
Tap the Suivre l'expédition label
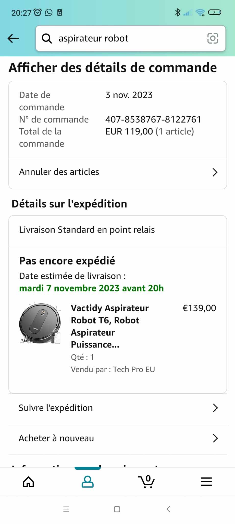coord(56,408)
